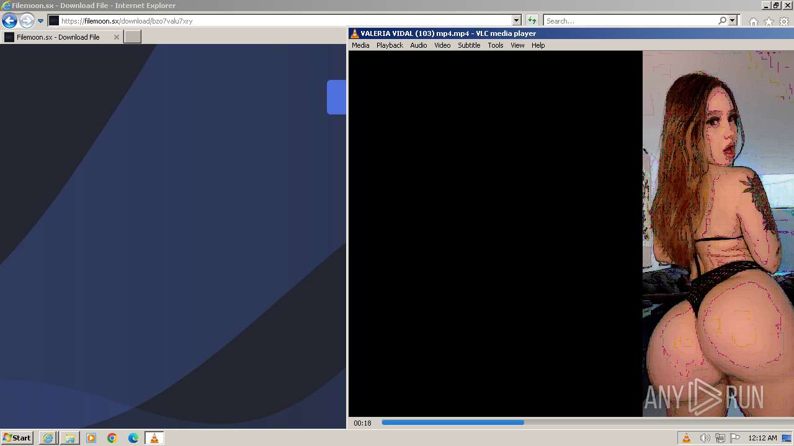Click the search magnifier icon
Viewport: 794px width, 446px height.
tap(722, 20)
